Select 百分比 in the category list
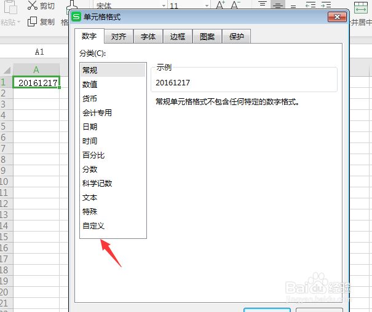This screenshot has height=312, width=372. [113, 155]
